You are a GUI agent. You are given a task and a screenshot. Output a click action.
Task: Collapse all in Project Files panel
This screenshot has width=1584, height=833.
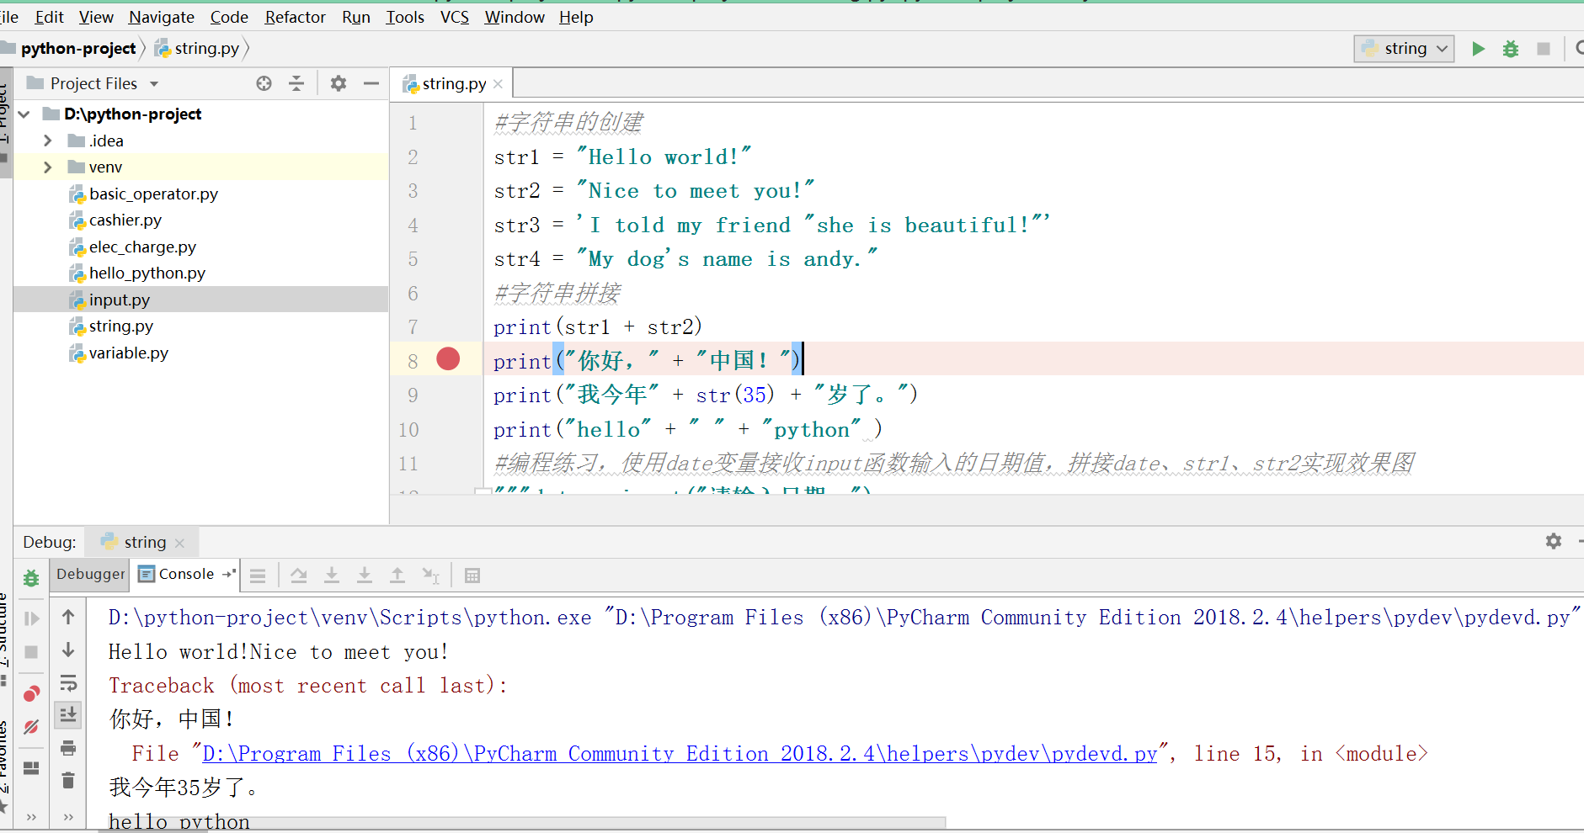(296, 83)
